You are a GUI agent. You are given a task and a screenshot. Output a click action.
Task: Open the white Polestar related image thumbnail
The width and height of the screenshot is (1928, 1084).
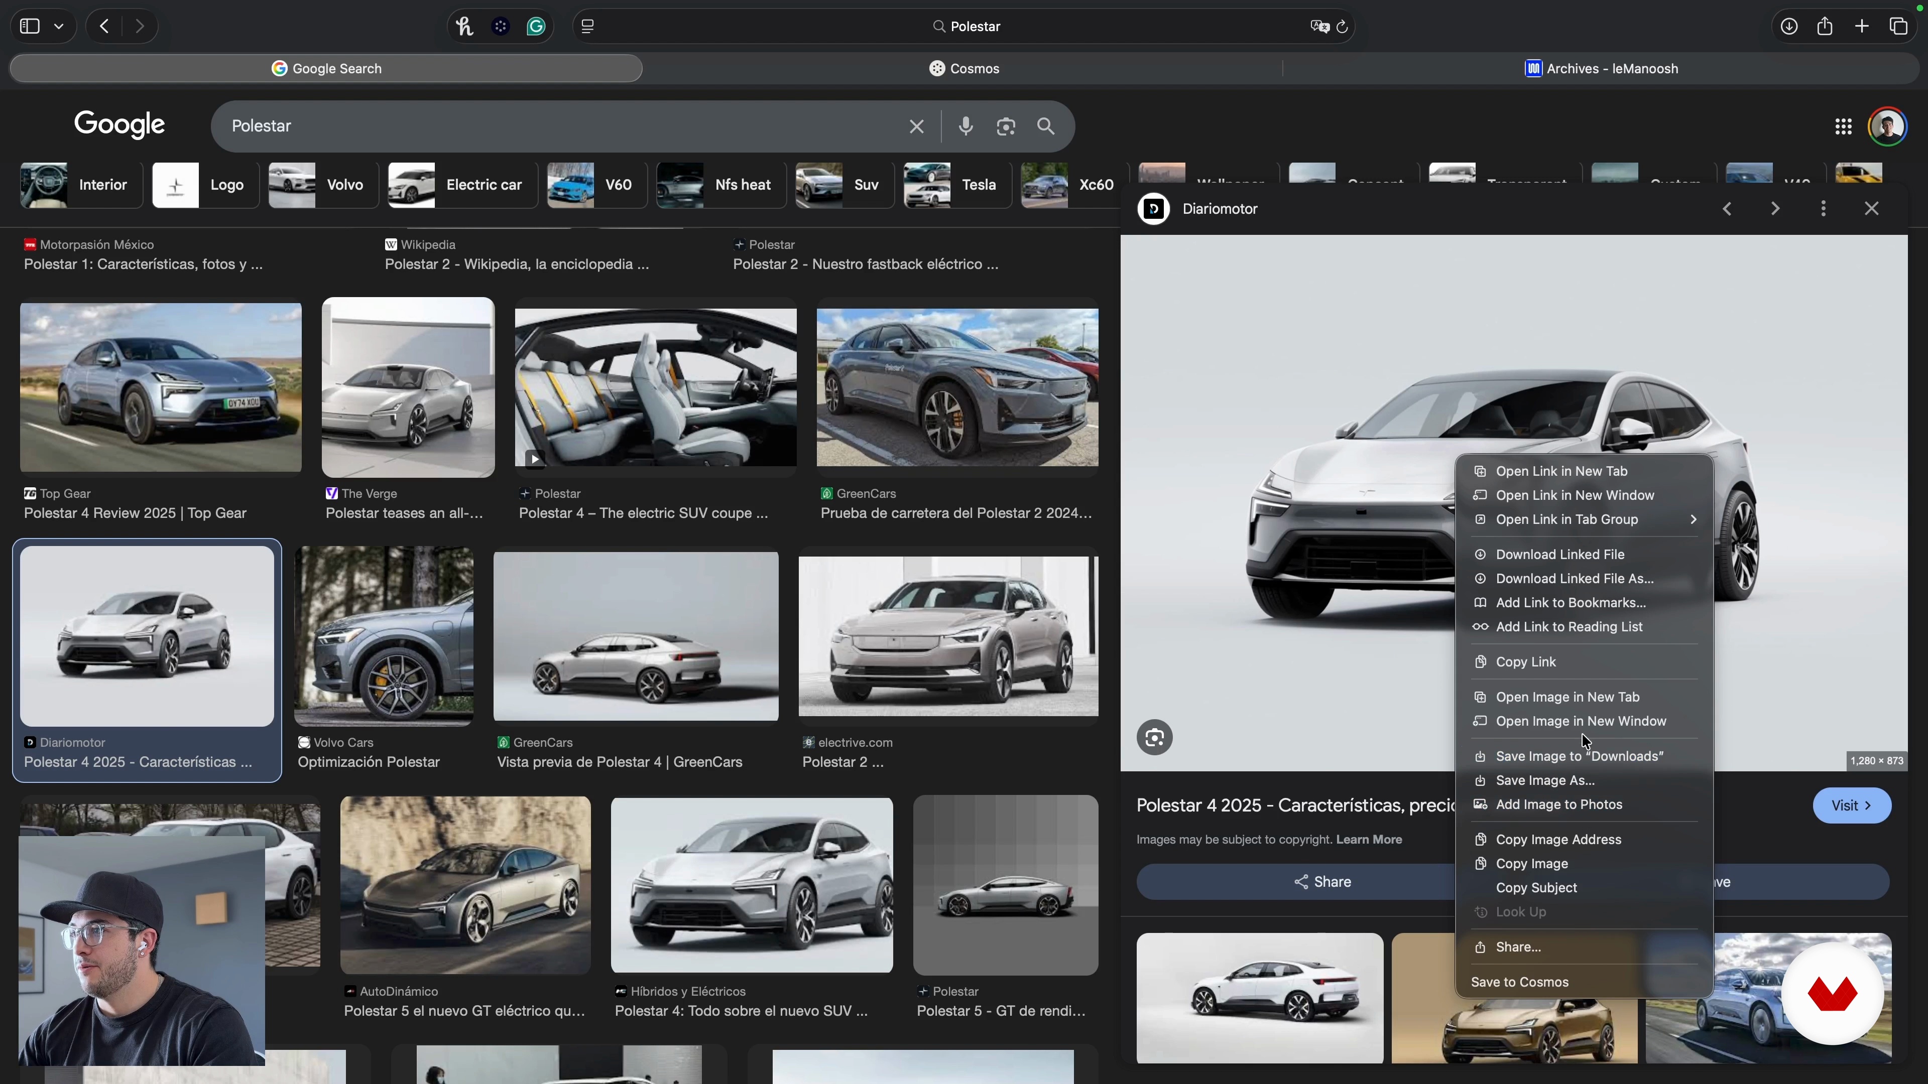1260,998
